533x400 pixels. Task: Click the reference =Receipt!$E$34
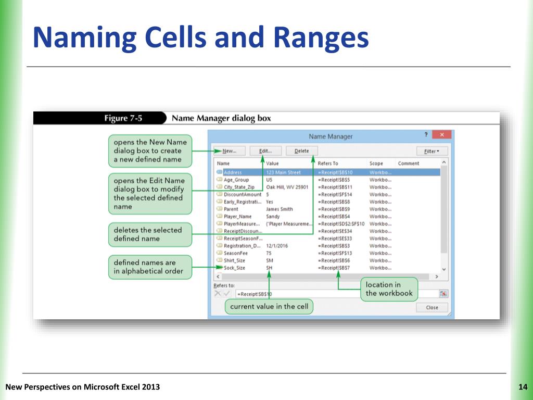335,231
